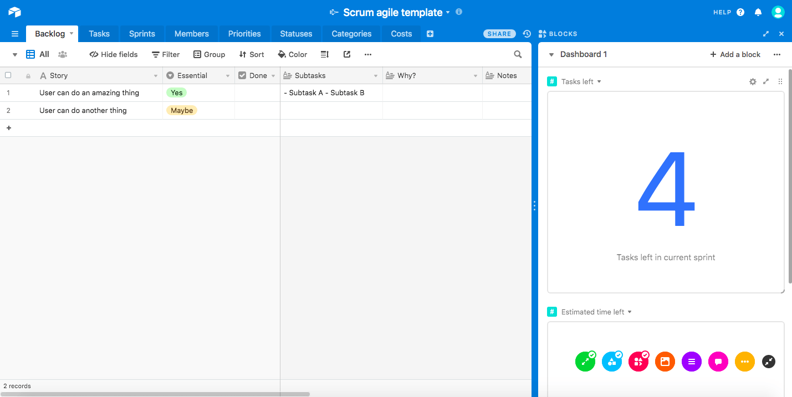Switch to the Sprints tab
Screen dimensions: 792x397
(142, 34)
